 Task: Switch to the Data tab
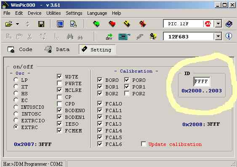(57, 49)
